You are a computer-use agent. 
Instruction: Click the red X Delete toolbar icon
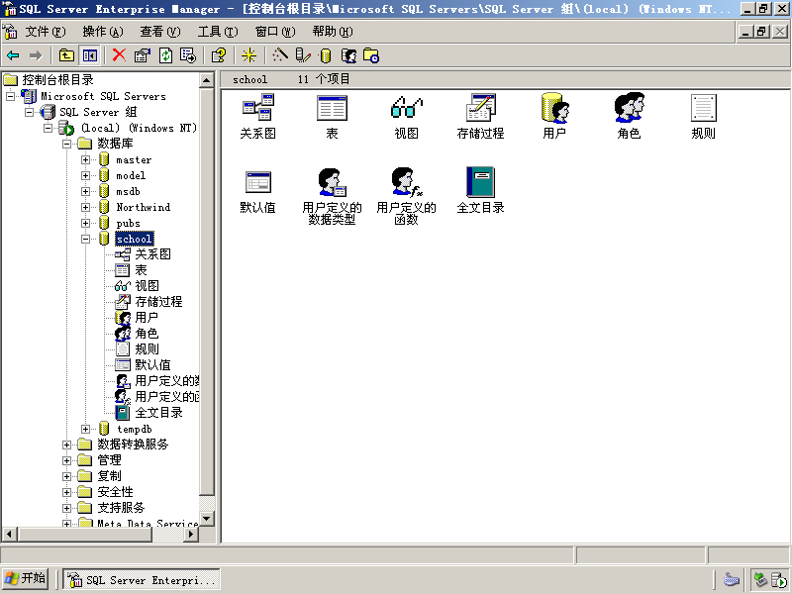point(119,55)
